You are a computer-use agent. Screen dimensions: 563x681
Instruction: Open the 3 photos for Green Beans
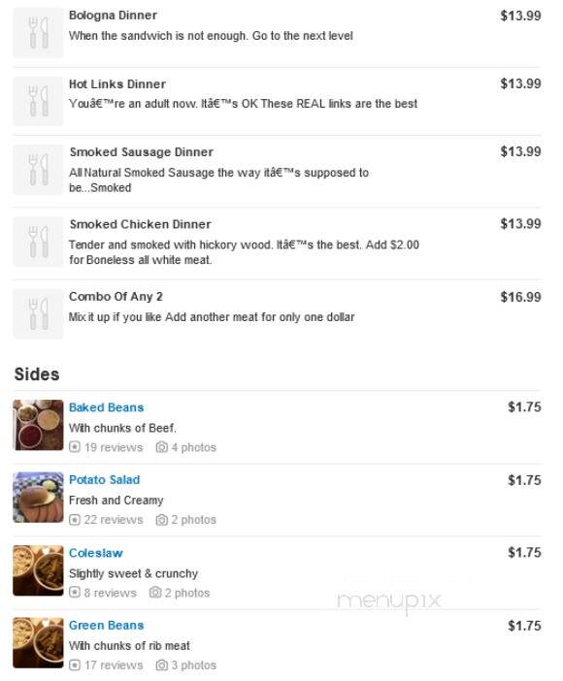point(193,665)
